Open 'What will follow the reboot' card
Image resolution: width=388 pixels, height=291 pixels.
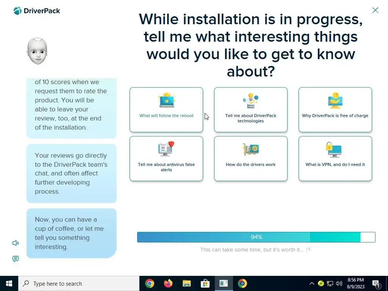pos(166,110)
